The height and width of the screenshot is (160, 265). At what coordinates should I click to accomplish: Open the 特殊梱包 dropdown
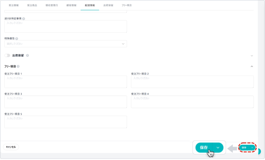pyautogui.click(x=66, y=44)
